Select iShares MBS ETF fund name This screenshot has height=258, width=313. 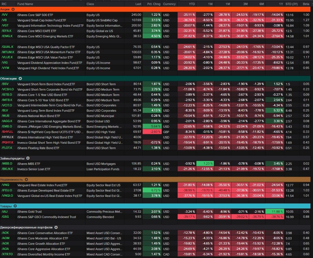click(29, 164)
